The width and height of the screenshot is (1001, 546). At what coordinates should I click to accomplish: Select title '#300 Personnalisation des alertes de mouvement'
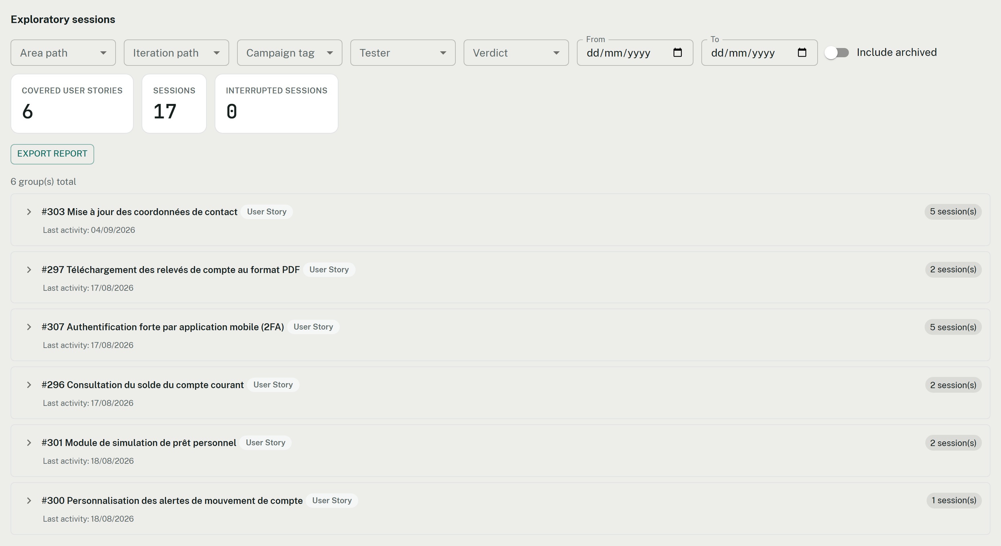click(172, 501)
